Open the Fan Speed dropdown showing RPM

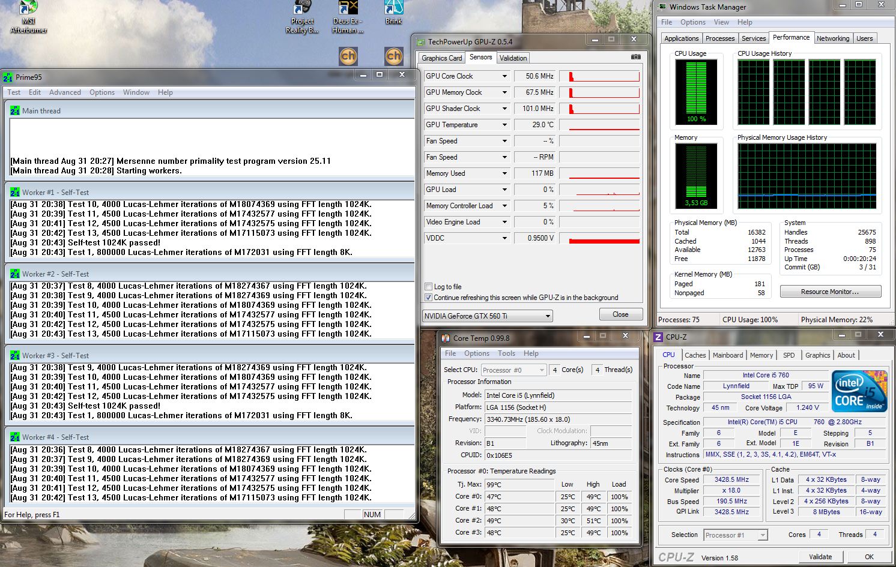pyautogui.click(x=504, y=157)
